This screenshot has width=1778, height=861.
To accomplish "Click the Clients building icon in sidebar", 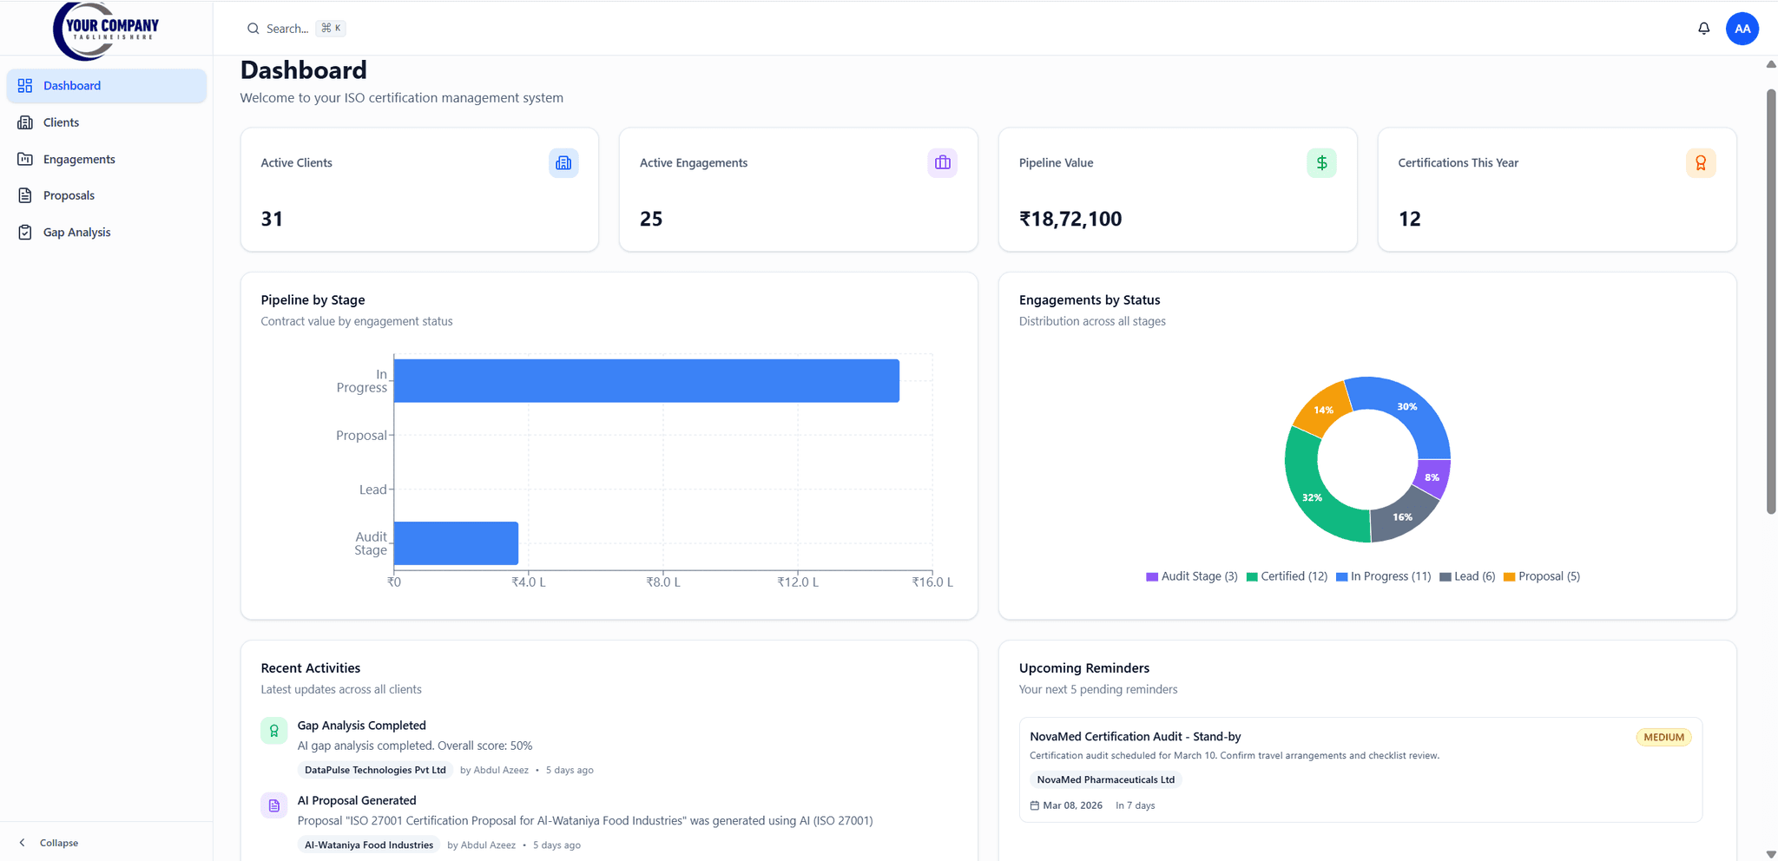I will coord(25,122).
